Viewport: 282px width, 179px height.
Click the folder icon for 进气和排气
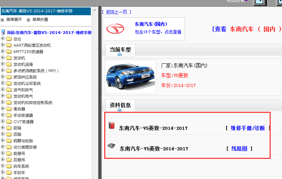(9, 90)
